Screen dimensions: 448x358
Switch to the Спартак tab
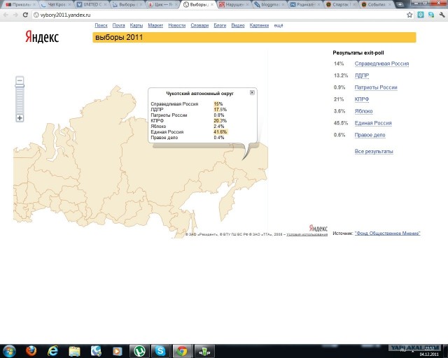pyautogui.click(x=341, y=5)
